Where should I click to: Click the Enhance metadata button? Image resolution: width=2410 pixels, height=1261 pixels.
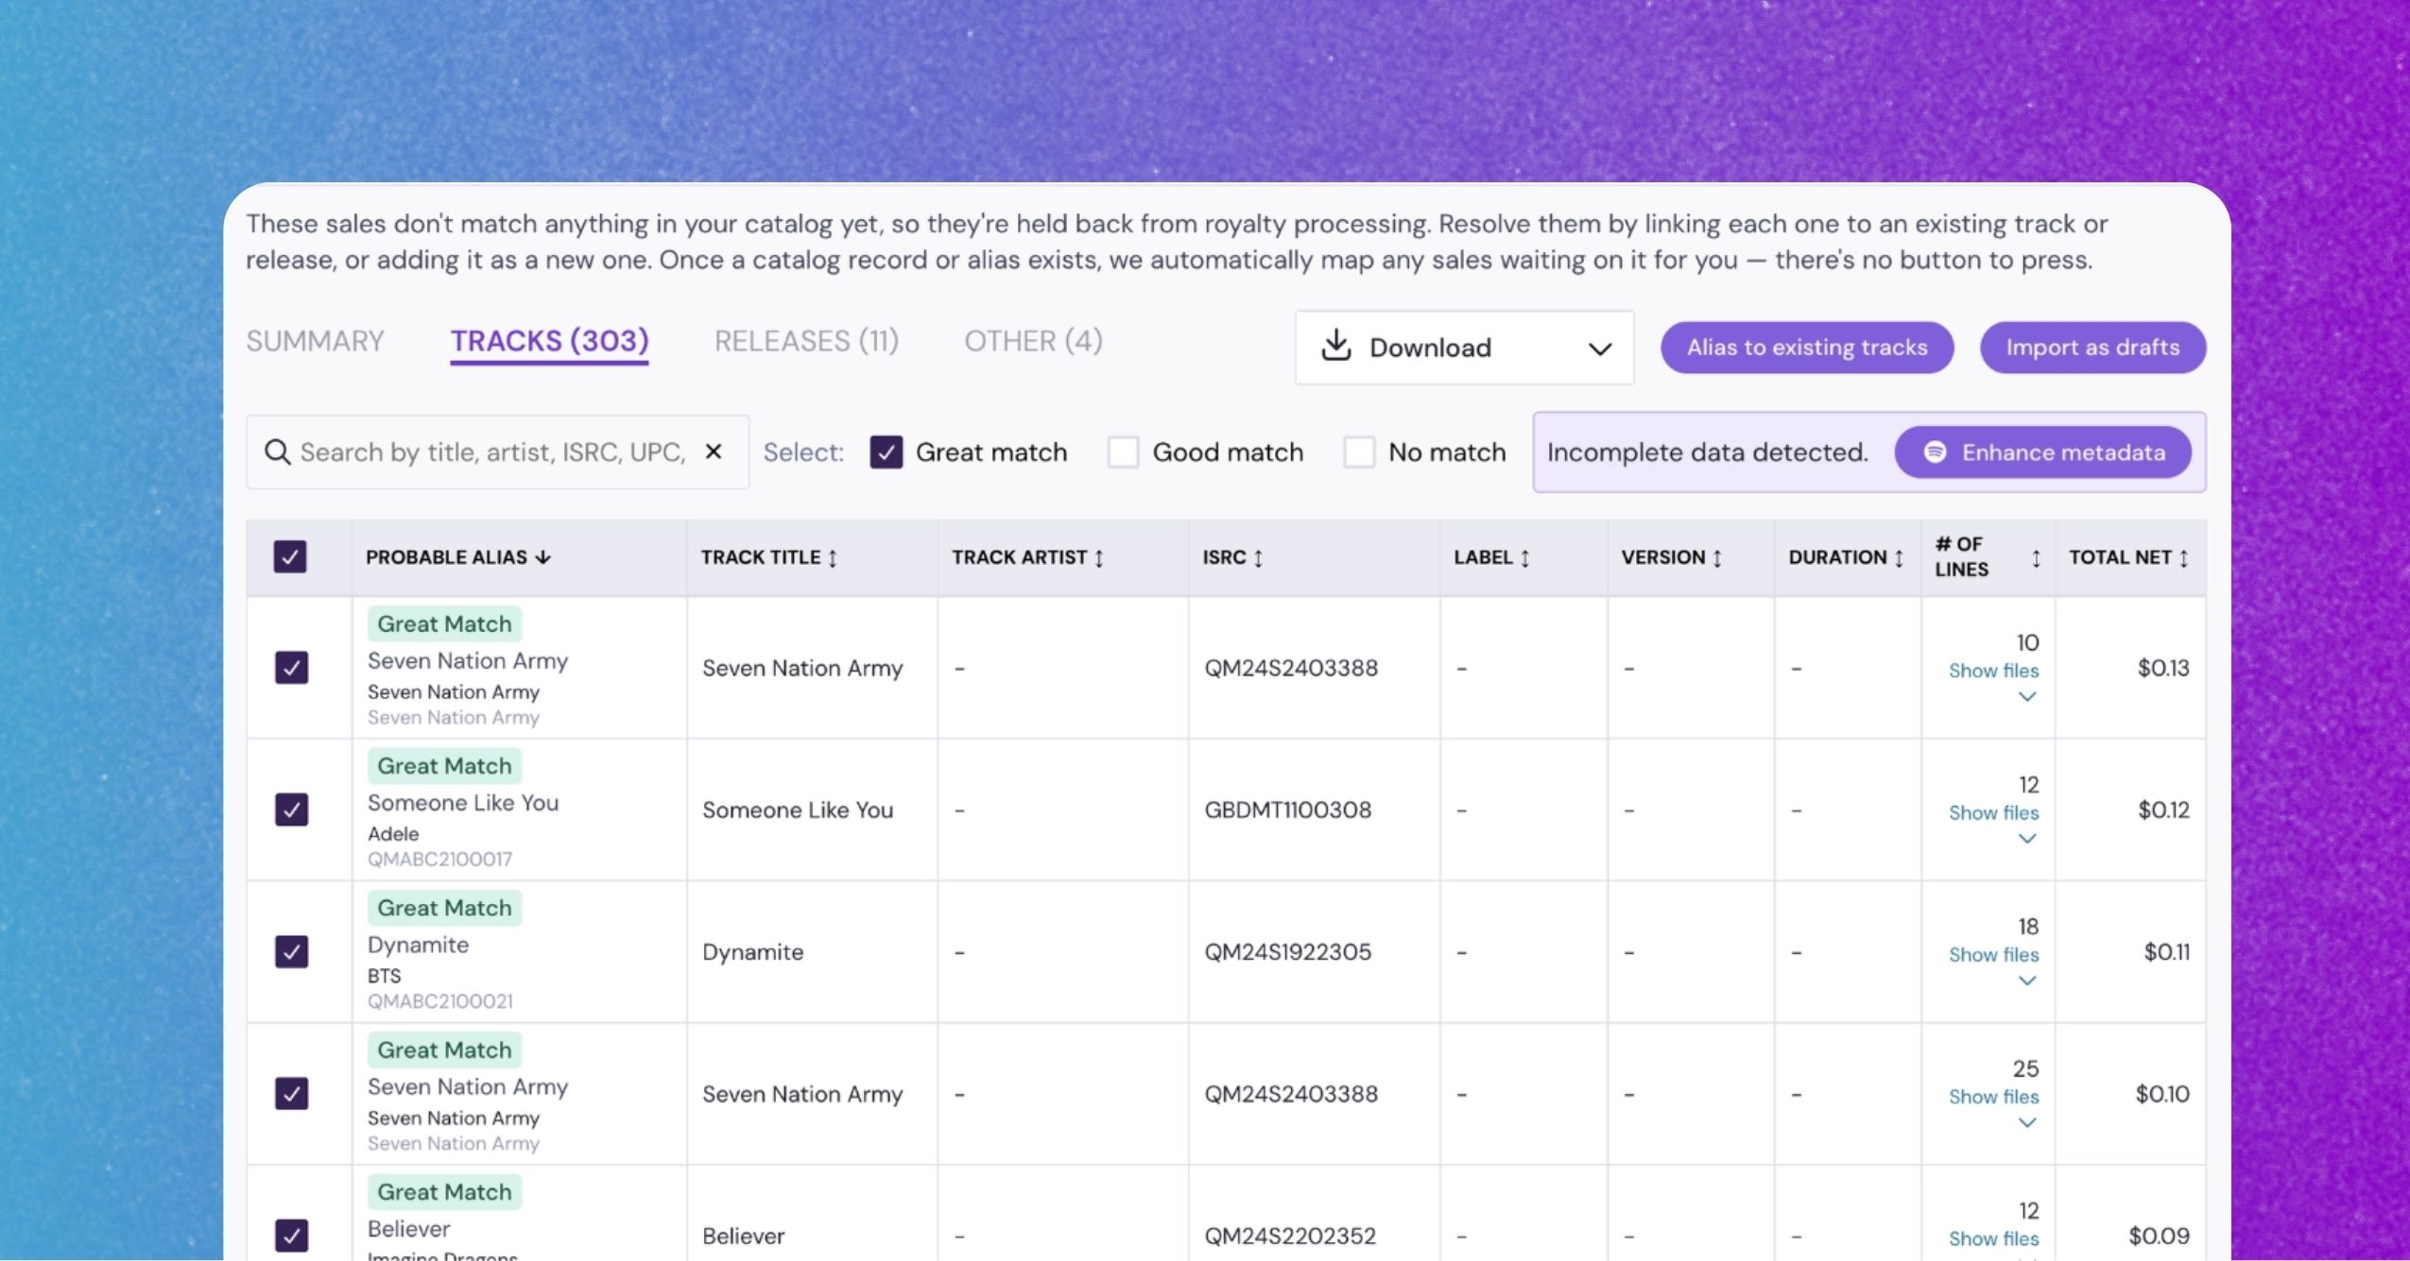click(2043, 452)
